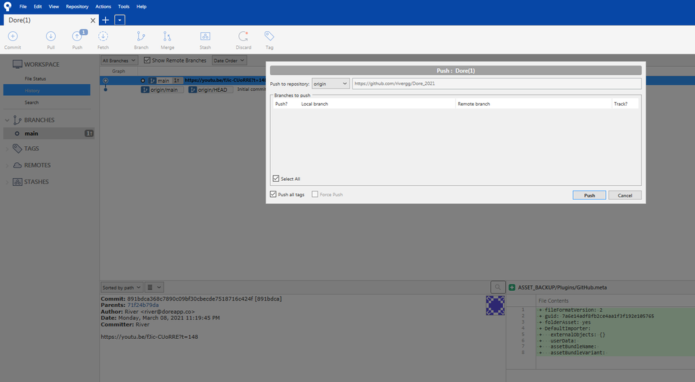Click the Graph column header

[x=118, y=71]
